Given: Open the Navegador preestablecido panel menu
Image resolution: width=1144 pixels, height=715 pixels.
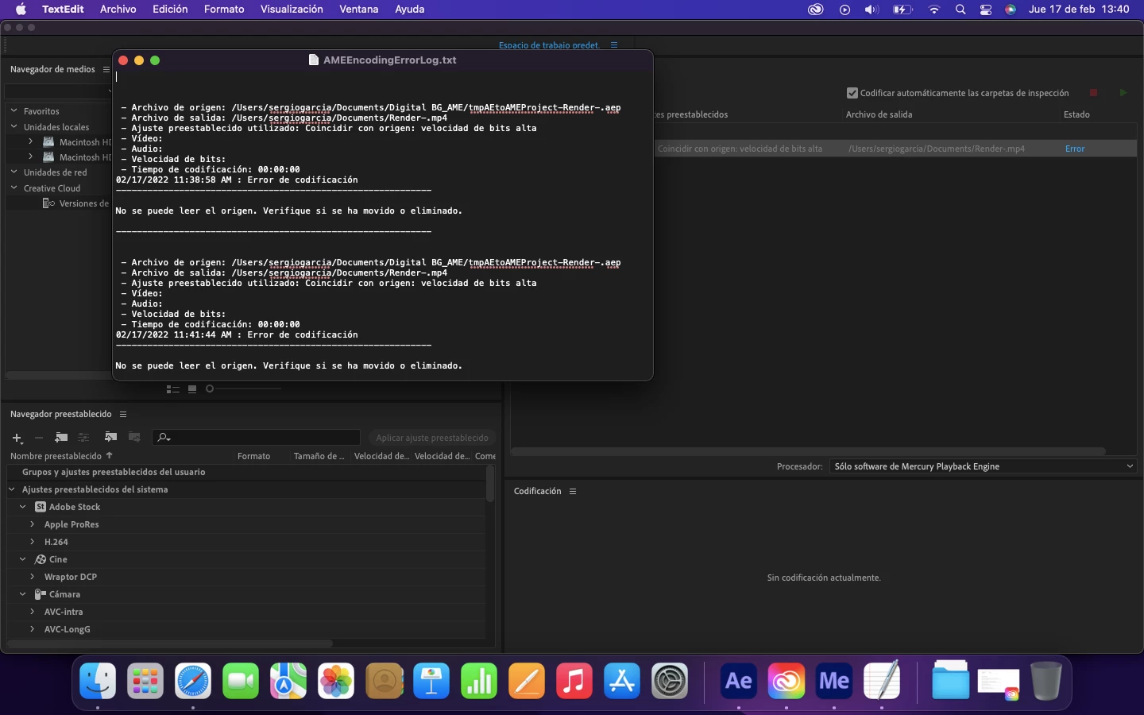Looking at the screenshot, I should 123,414.
